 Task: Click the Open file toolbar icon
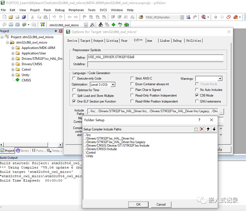click(11, 17)
